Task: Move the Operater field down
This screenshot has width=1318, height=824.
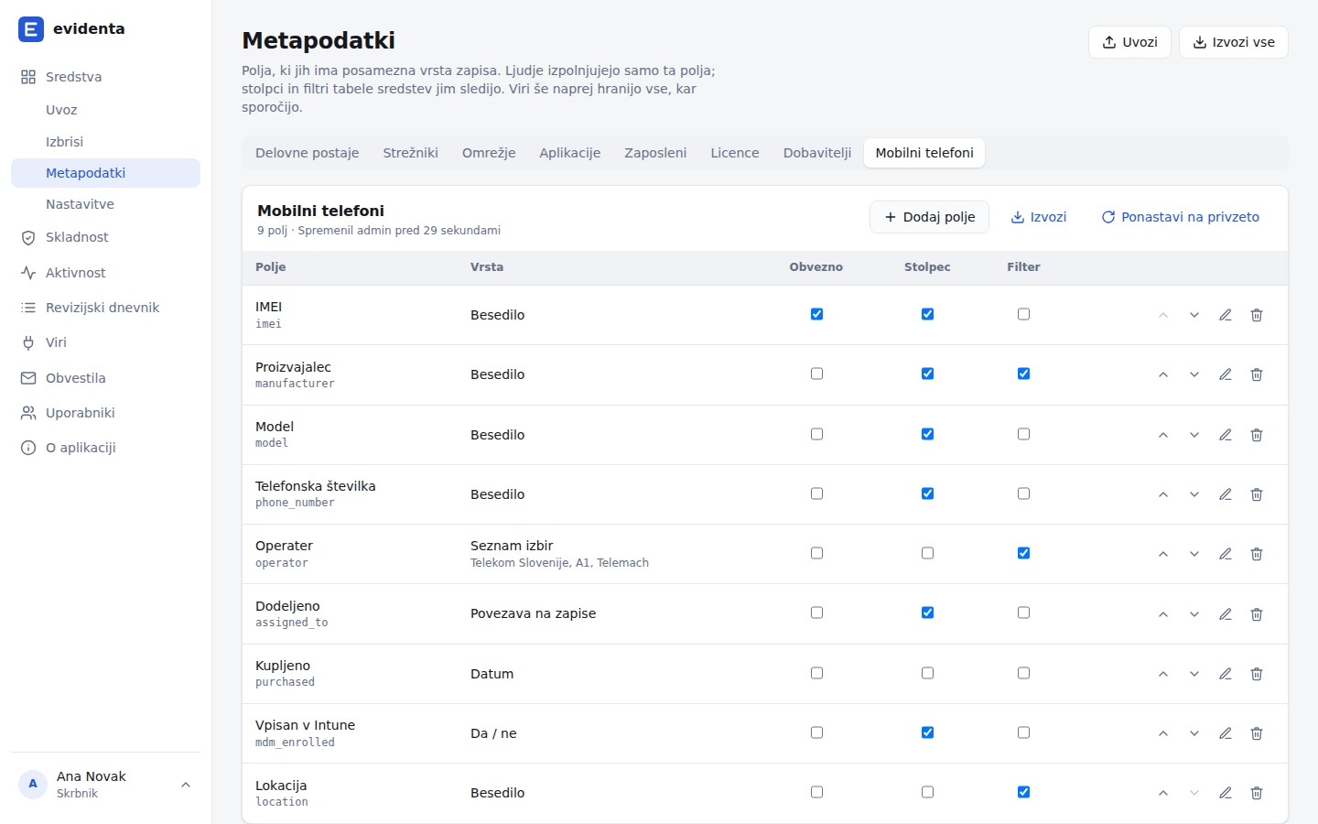Action: pyautogui.click(x=1194, y=554)
